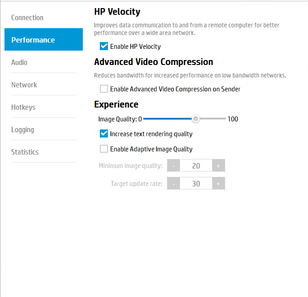Image resolution: width=308 pixels, height=297 pixels.
Task: Enable Advanced Video Compression on Sender
Action: [104, 89]
